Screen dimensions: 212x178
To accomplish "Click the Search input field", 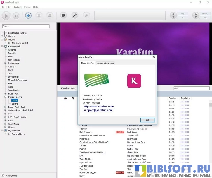I will (x=26, y=26).
